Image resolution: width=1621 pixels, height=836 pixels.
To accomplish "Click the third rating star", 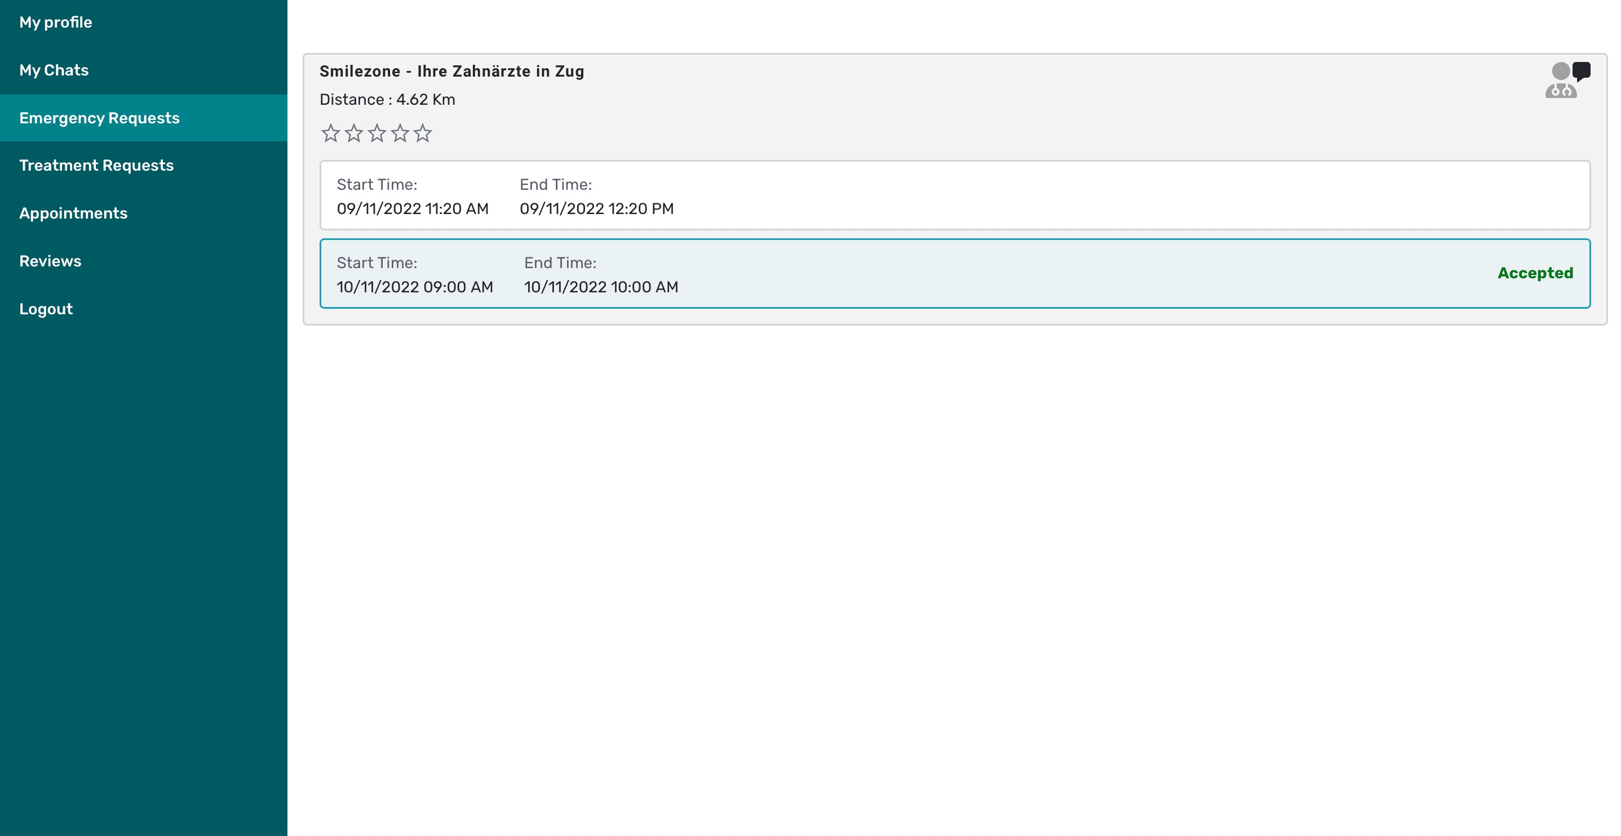I will point(377,134).
